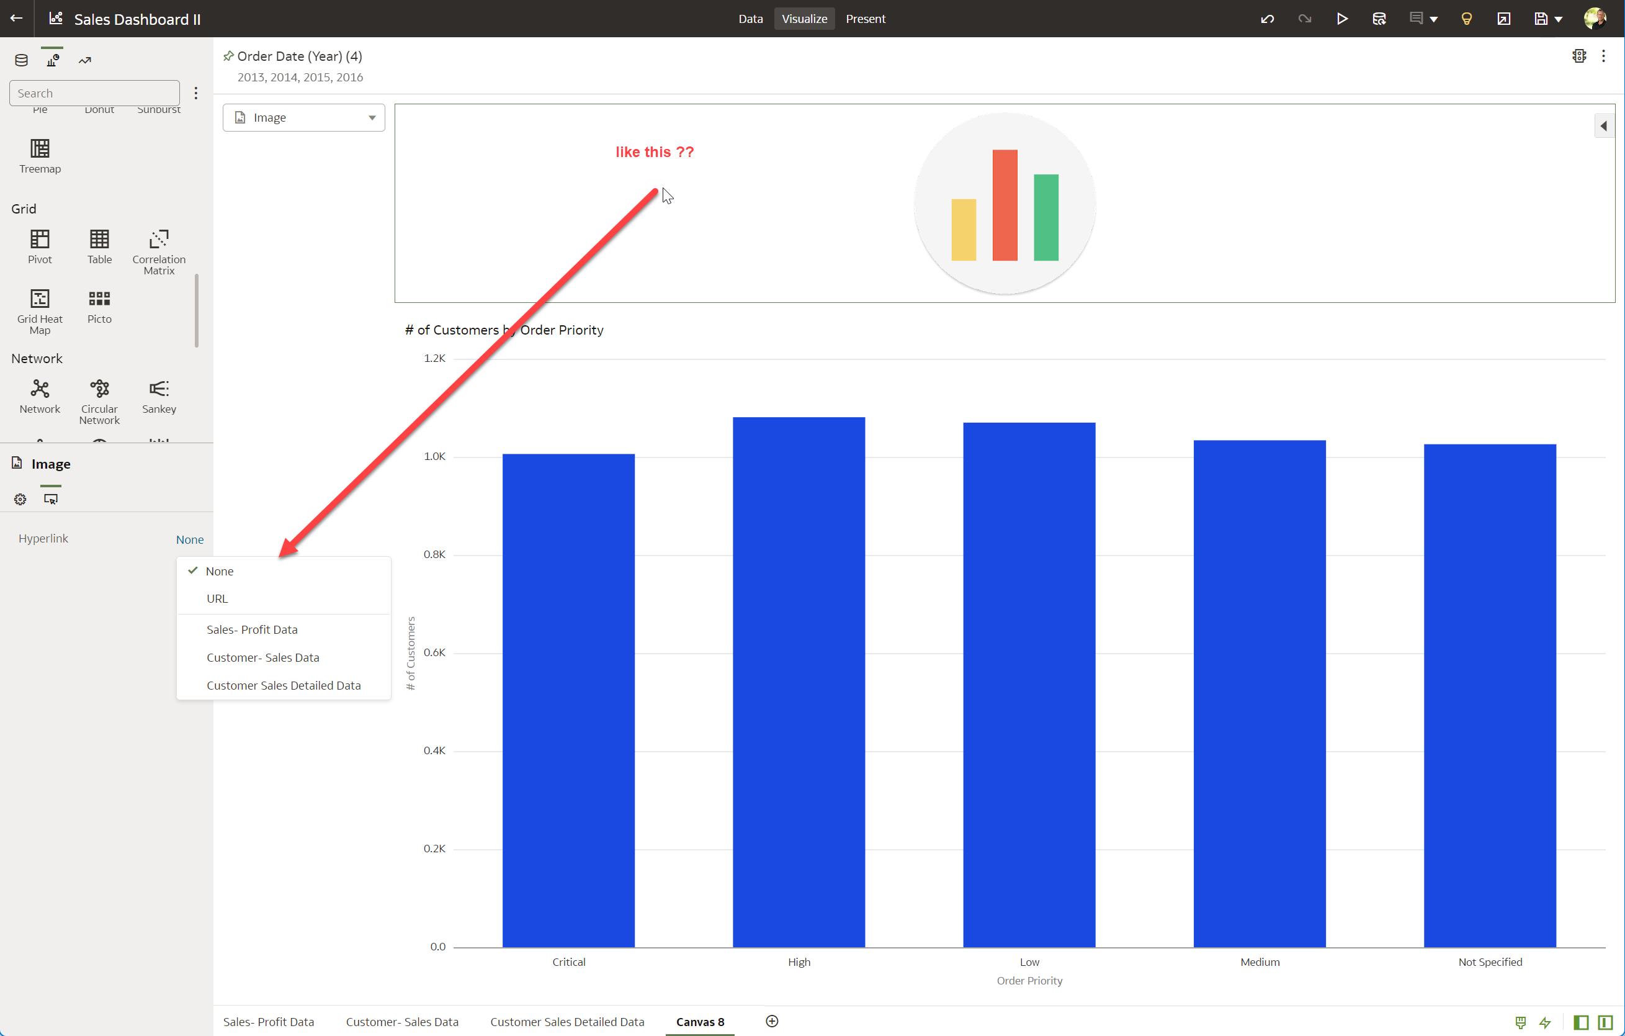The image size is (1625, 1036).
Task: Click the filter pin icon
Action: 228,56
